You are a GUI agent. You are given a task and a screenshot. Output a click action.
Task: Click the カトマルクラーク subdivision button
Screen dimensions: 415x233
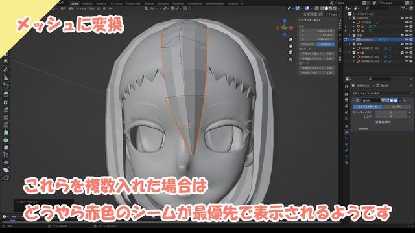[x=367, y=107]
